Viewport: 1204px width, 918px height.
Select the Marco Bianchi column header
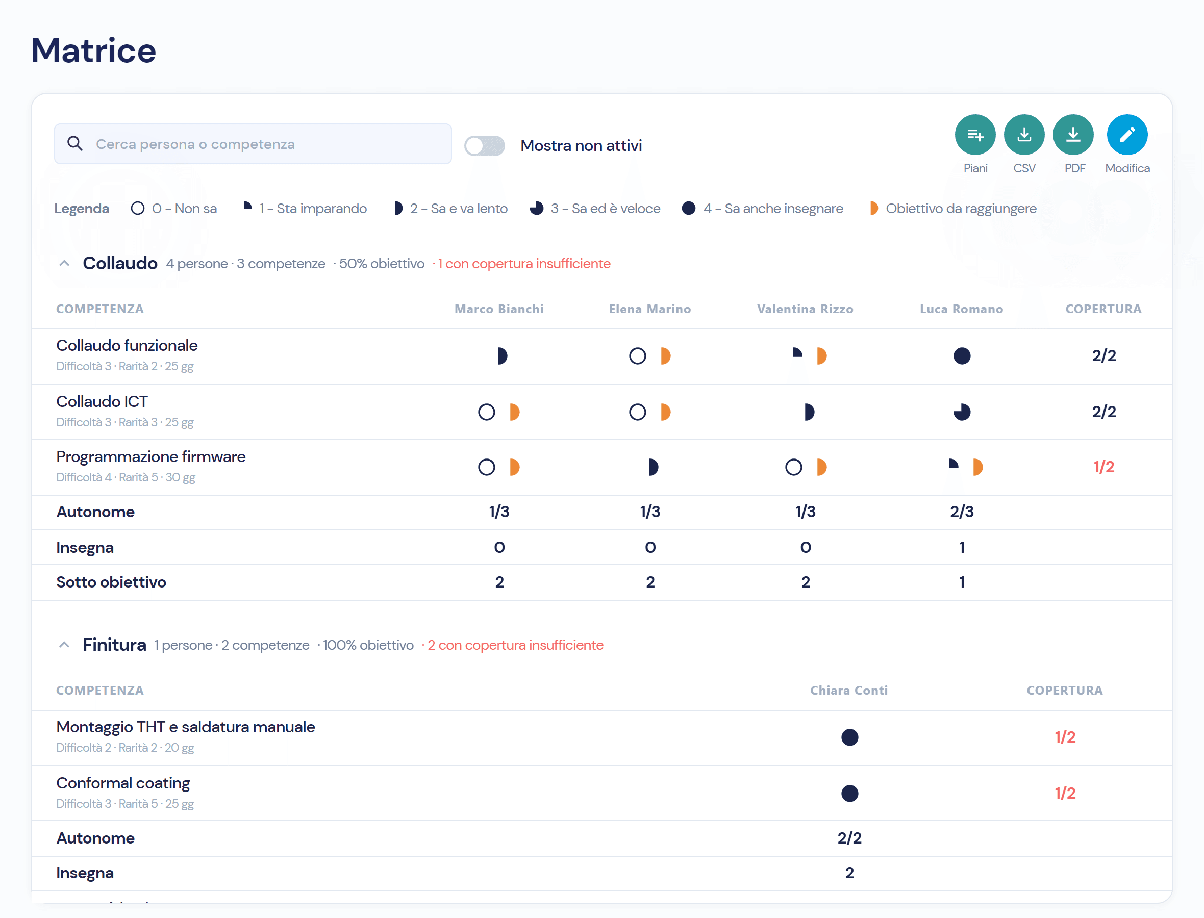click(x=499, y=309)
